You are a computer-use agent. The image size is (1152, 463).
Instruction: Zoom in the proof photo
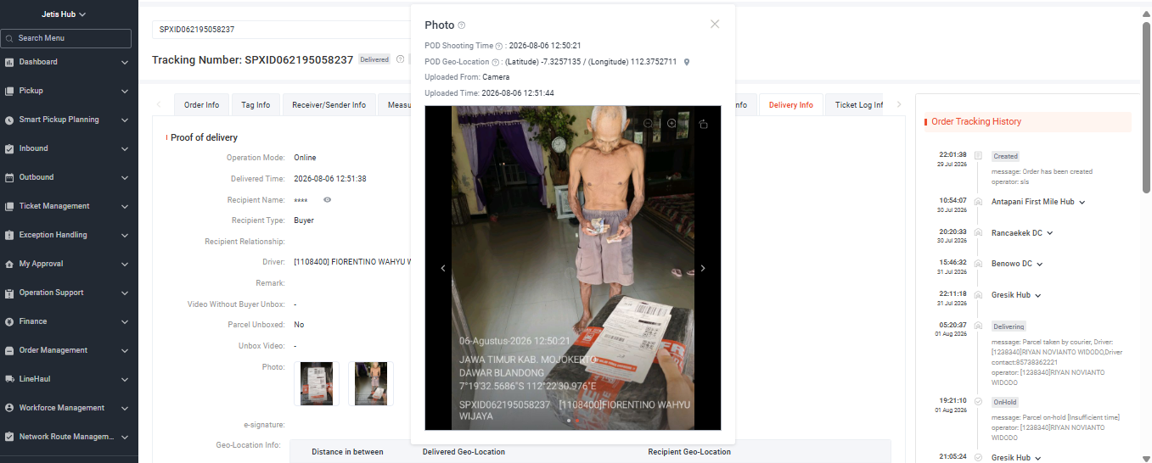tap(672, 124)
